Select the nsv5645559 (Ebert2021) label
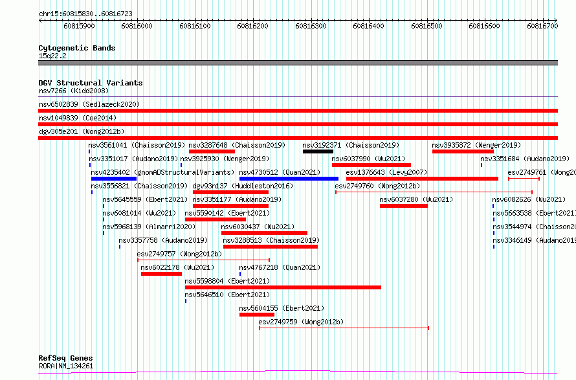Screen dimensions: 576x380 coord(145,199)
